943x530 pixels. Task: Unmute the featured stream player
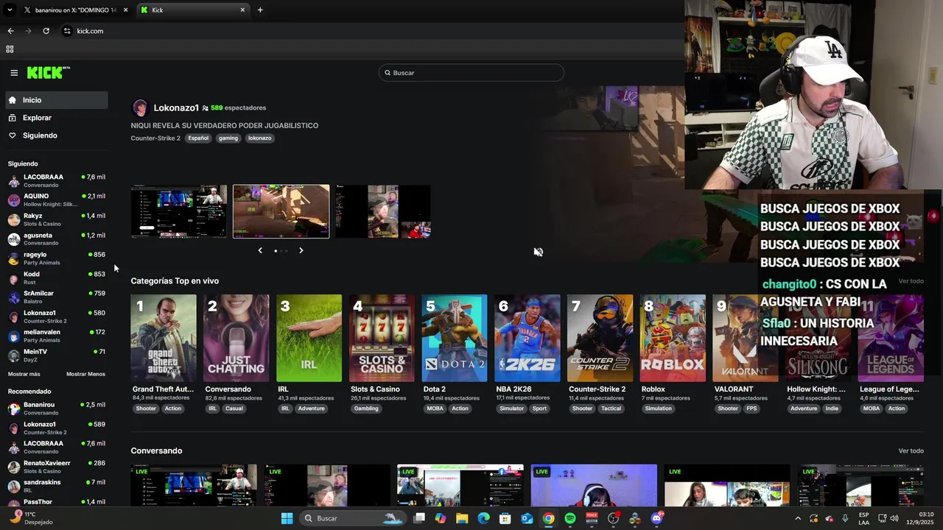pyautogui.click(x=539, y=252)
